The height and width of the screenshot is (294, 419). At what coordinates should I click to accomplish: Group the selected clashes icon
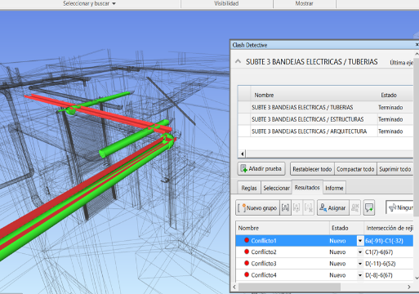pyautogui.click(x=285, y=207)
